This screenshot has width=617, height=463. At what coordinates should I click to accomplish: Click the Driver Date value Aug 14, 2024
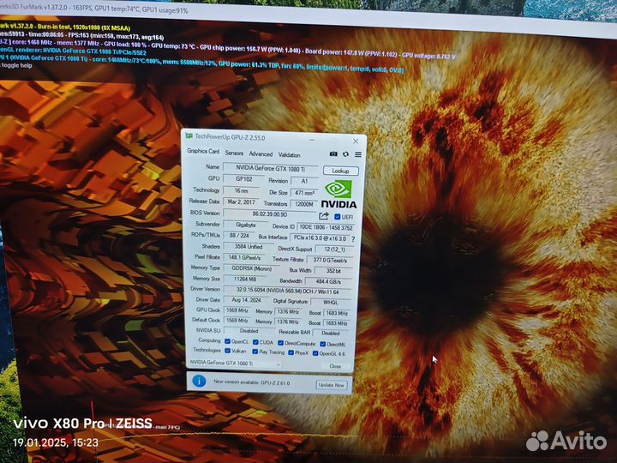coord(246,300)
